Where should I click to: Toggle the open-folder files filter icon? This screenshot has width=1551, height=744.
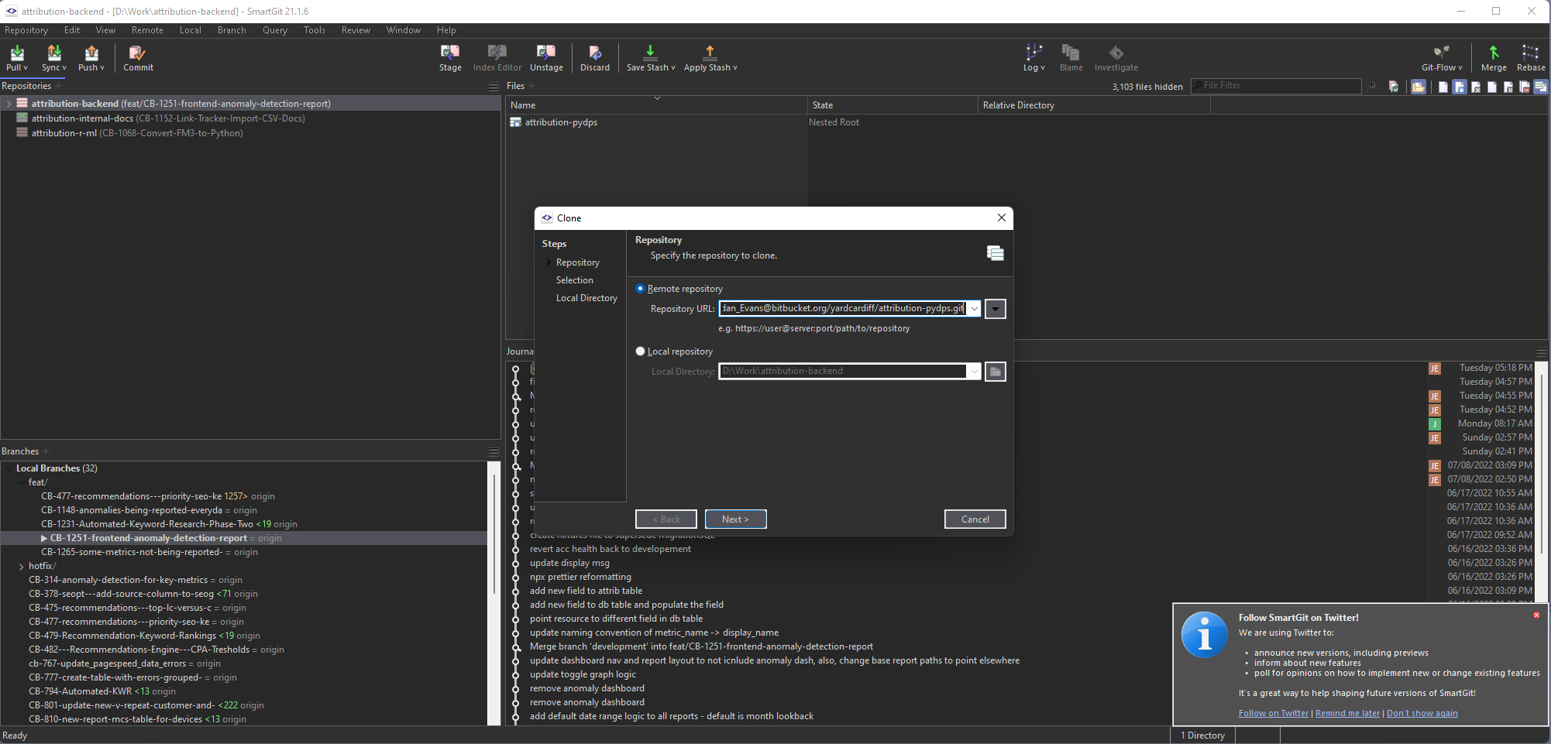coord(1419,87)
